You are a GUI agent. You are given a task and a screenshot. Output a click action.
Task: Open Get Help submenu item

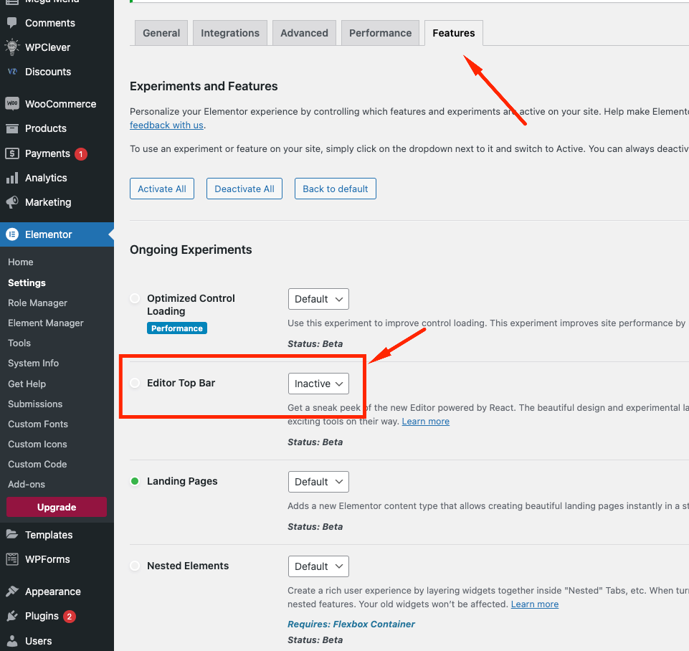[x=27, y=384]
